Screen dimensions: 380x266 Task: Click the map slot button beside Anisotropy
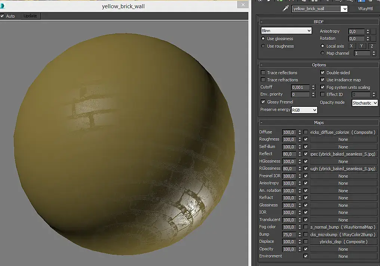click(373, 31)
